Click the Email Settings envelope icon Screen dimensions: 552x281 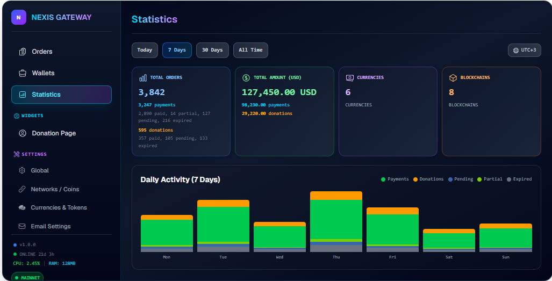pyautogui.click(x=22, y=226)
